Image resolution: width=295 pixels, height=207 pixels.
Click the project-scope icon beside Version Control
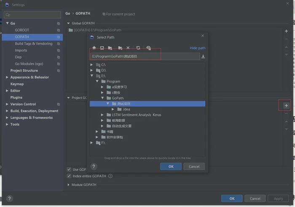pyautogui.click(x=59, y=104)
